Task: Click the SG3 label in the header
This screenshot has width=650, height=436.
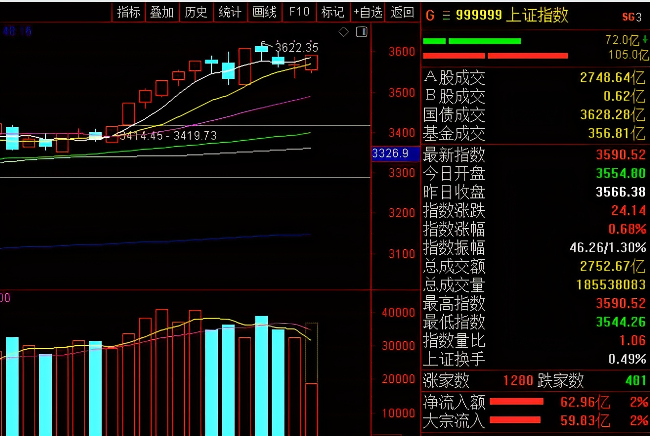Action: click(x=632, y=17)
